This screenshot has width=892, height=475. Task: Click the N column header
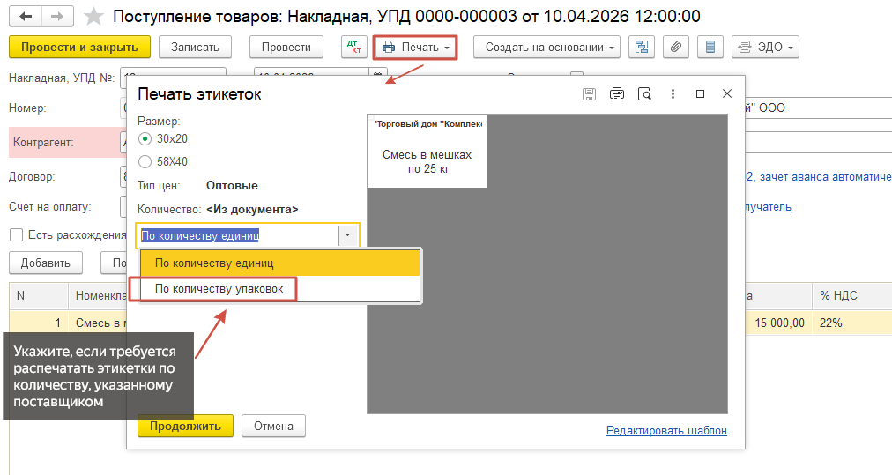(x=39, y=296)
